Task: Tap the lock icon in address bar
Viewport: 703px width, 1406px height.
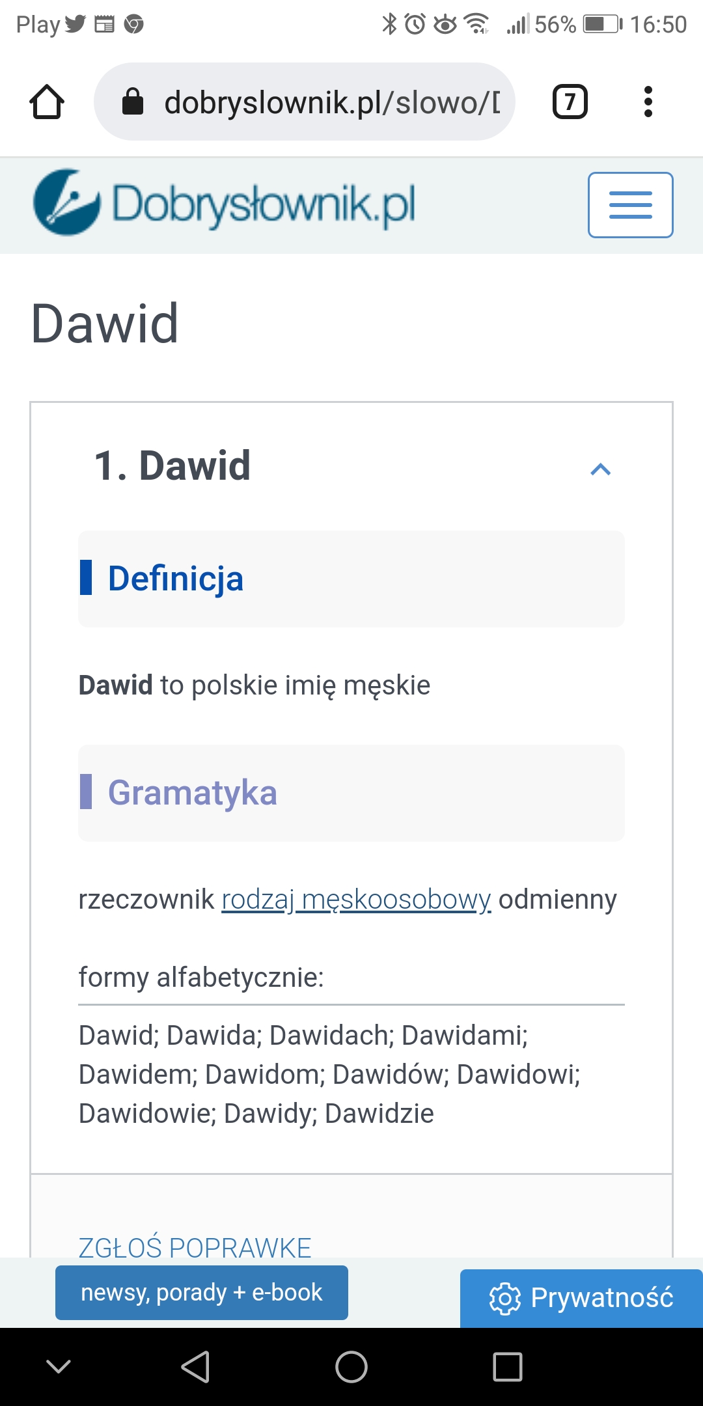Action: pos(133,102)
